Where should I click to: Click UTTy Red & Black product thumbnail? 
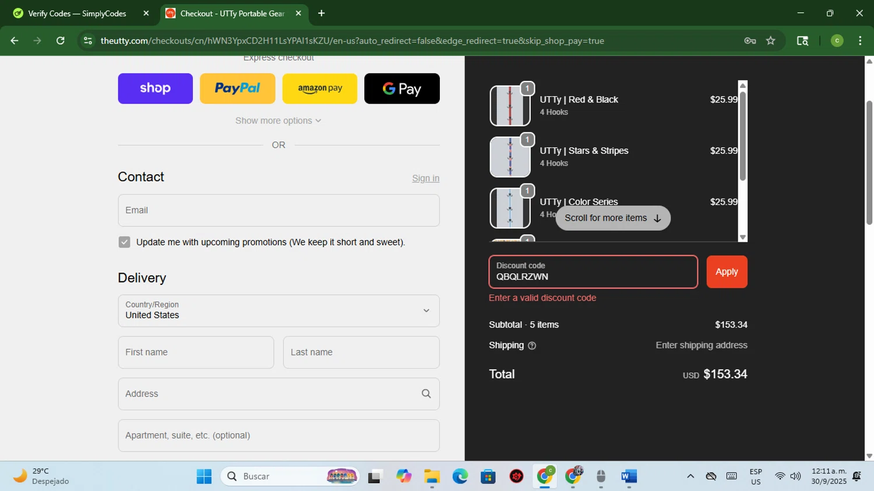(x=510, y=106)
